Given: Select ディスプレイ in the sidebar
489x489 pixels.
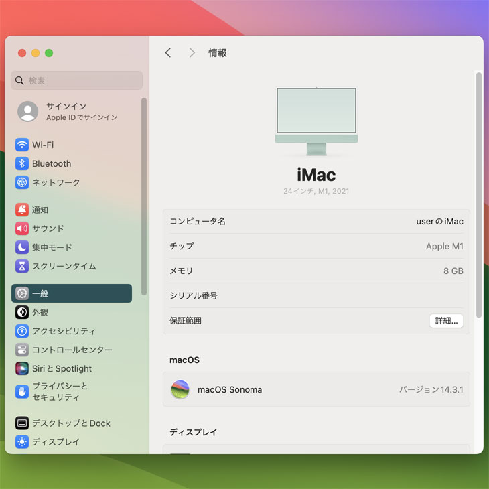Looking at the screenshot, I should 56,442.
